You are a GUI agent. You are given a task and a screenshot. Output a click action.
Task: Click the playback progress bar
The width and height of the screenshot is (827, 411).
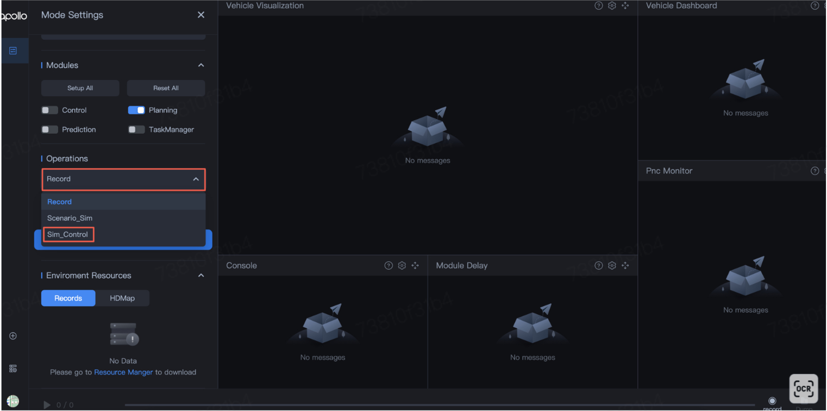click(x=435, y=405)
